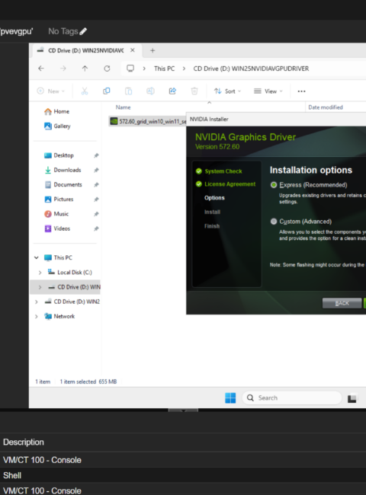
Task: Expand Local Disk (C:) tree node
Action: click(x=40, y=273)
